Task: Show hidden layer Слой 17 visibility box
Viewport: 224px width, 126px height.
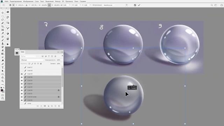Action: coord(22,67)
